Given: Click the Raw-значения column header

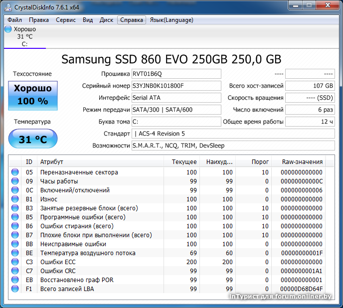Looking at the screenshot, I should coord(302,161).
